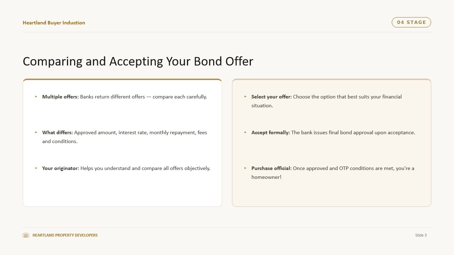Image resolution: width=454 pixels, height=255 pixels.
Task: Click the 04 STAGE badge
Action: 411,22
